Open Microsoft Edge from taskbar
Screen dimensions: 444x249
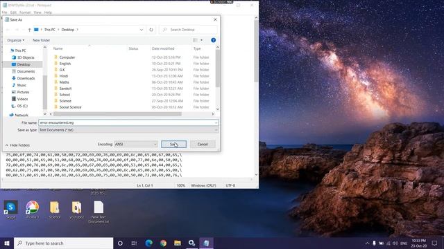click(148, 243)
